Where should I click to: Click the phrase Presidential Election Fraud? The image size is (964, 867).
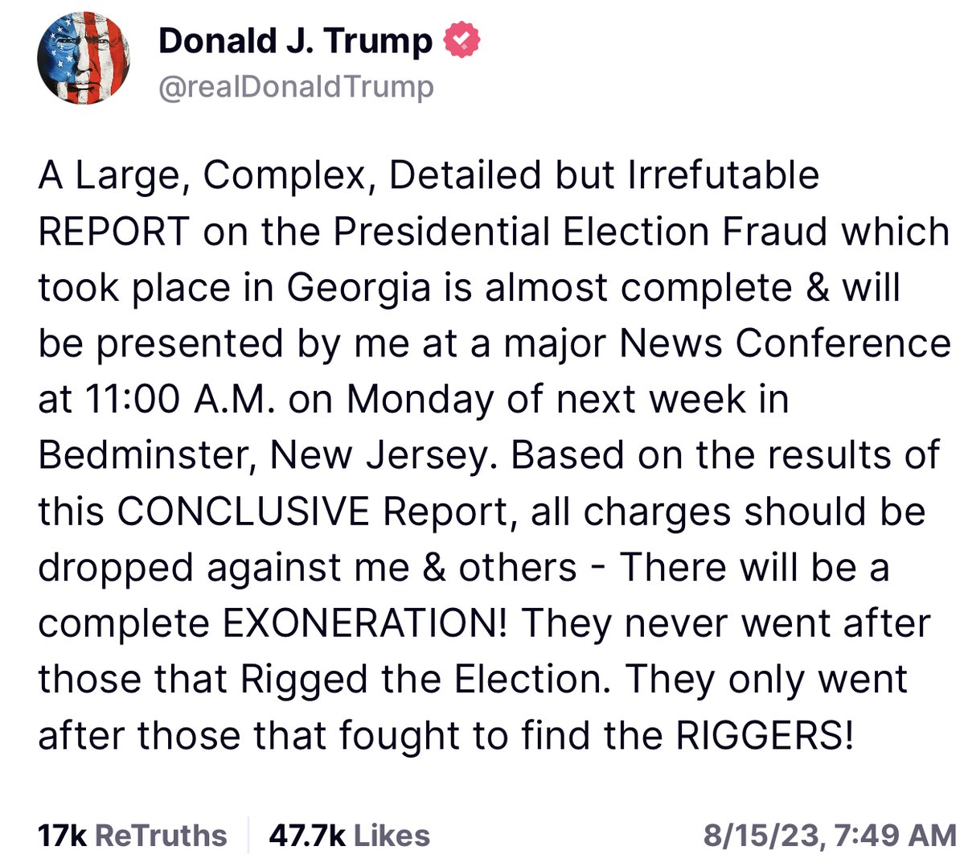[580, 232]
